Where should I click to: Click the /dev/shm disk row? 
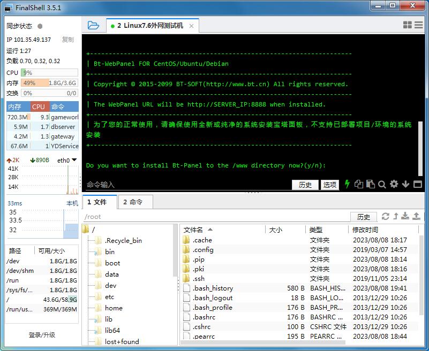pyautogui.click(x=42, y=271)
